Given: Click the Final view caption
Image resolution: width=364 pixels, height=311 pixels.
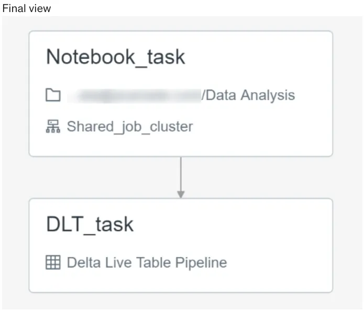Looking at the screenshot, I should pyautogui.click(x=27, y=8).
